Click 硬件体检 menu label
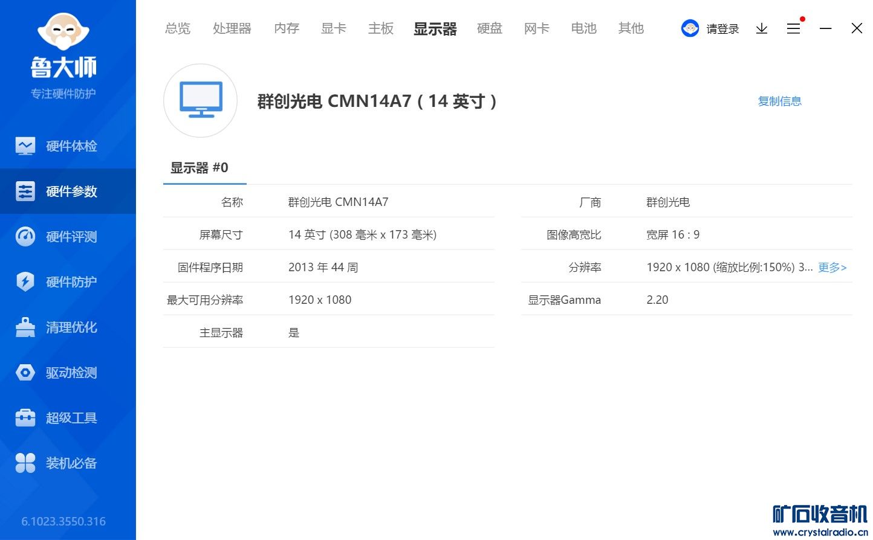Viewport: 873px width, 540px height. pyautogui.click(x=71, y=146)
